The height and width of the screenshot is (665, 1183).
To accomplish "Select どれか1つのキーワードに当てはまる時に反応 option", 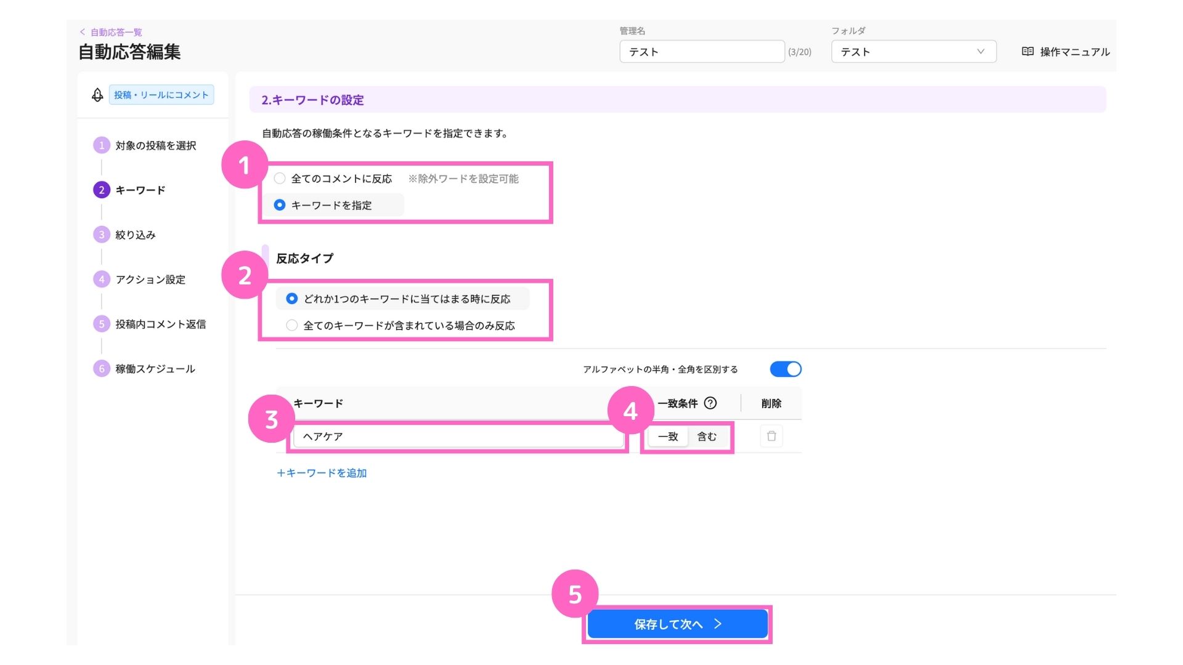I will (292, 299).
